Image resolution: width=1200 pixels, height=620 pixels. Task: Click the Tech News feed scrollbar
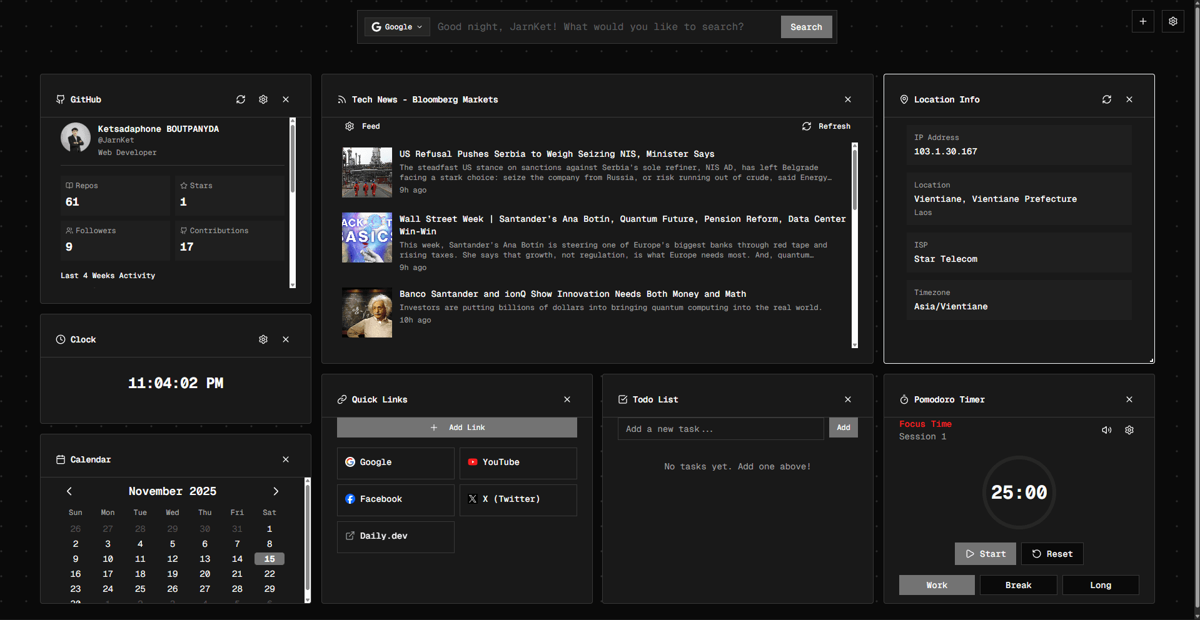(x=855, y=181)
